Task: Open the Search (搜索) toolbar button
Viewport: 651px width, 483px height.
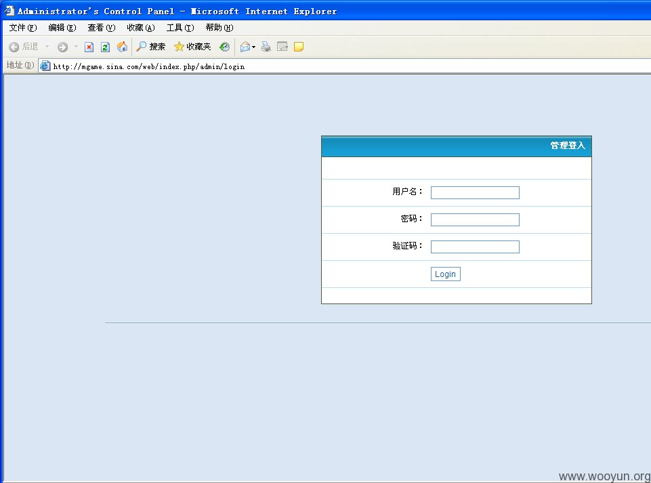Action: tap(151, 47)
